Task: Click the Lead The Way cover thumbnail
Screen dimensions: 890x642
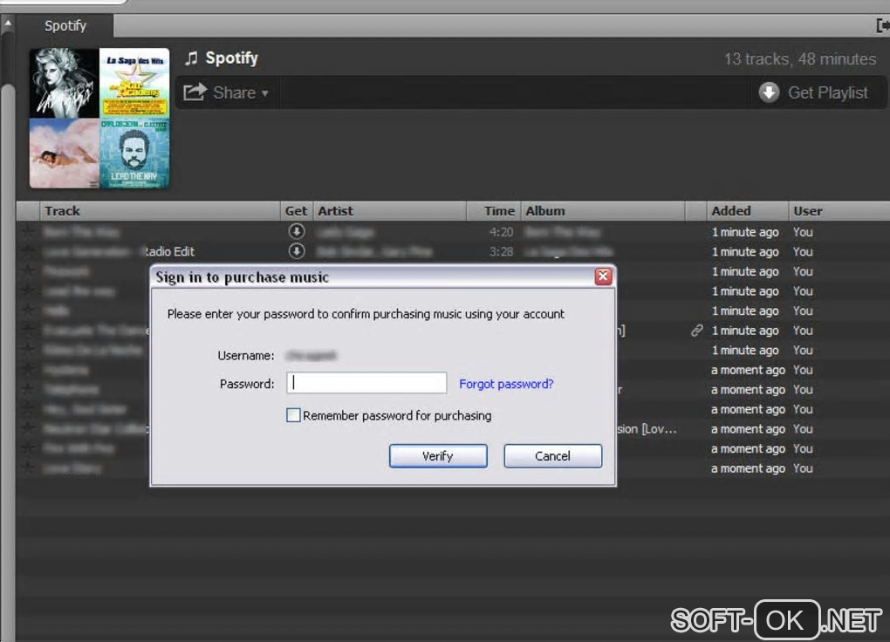Action: point(134,154)
